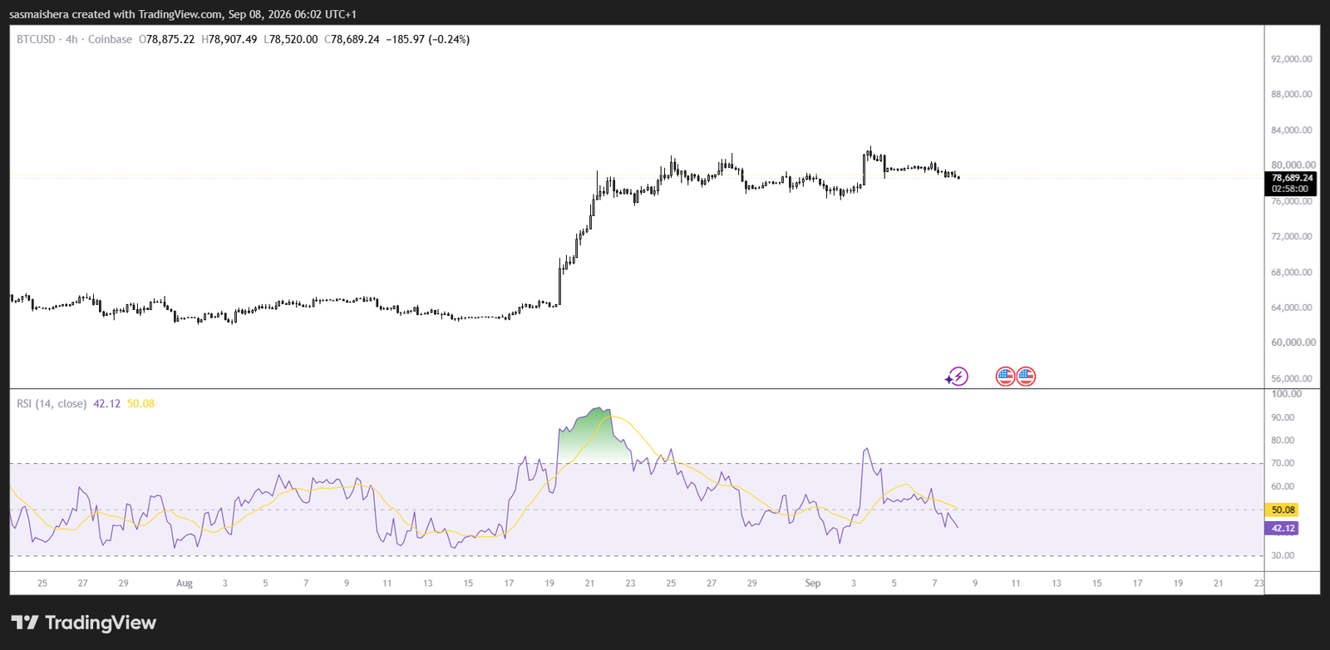1330x650 pixels.
Task: Click the current price tag 78,689.24
Action: [x=1292, y=178]
